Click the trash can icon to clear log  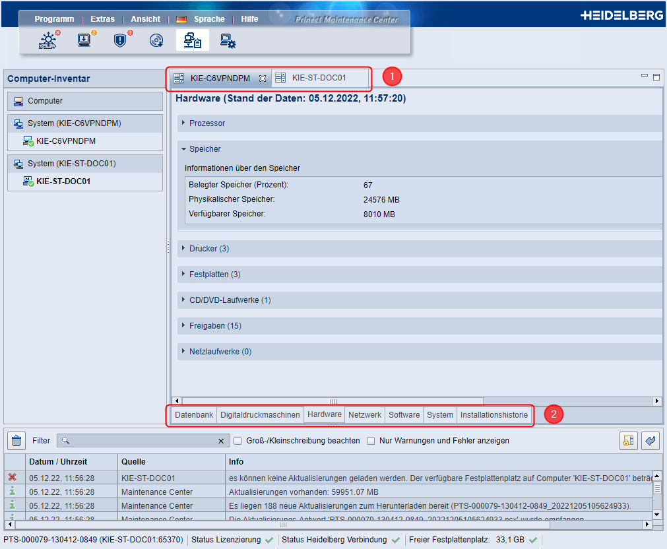coord(16,441)
